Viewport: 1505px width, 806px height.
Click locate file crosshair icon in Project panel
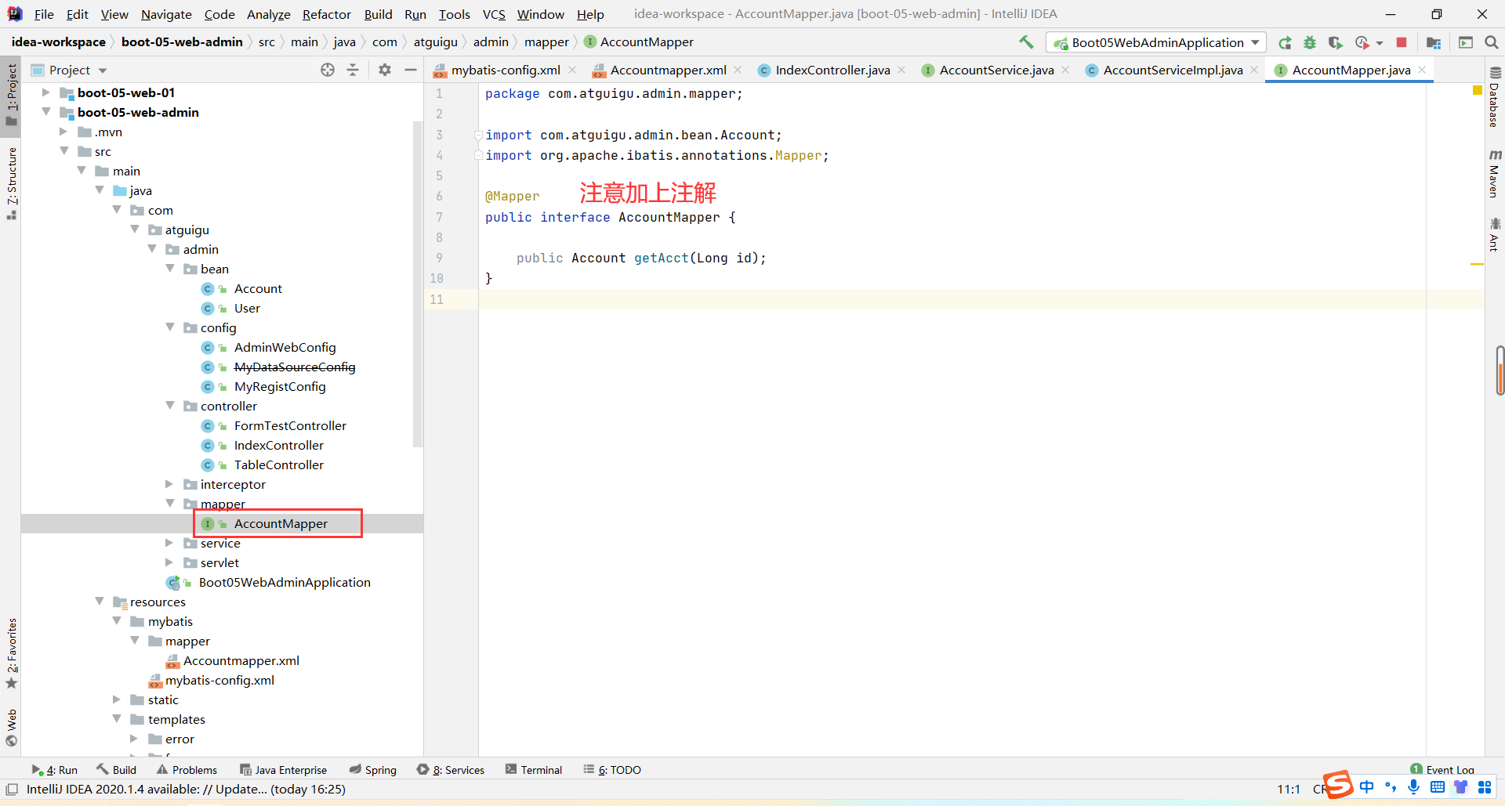pyautogui.click(x=328, y=70)
